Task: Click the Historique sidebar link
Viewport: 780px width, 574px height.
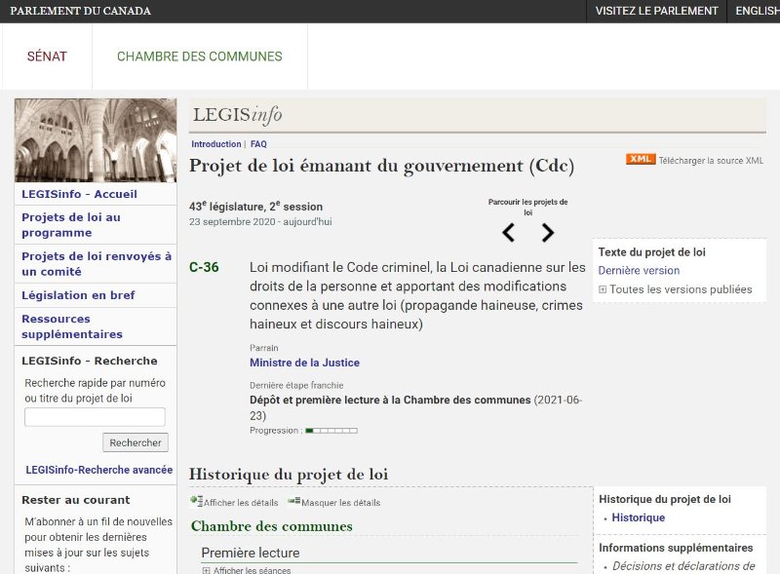Action: (639, 517)
